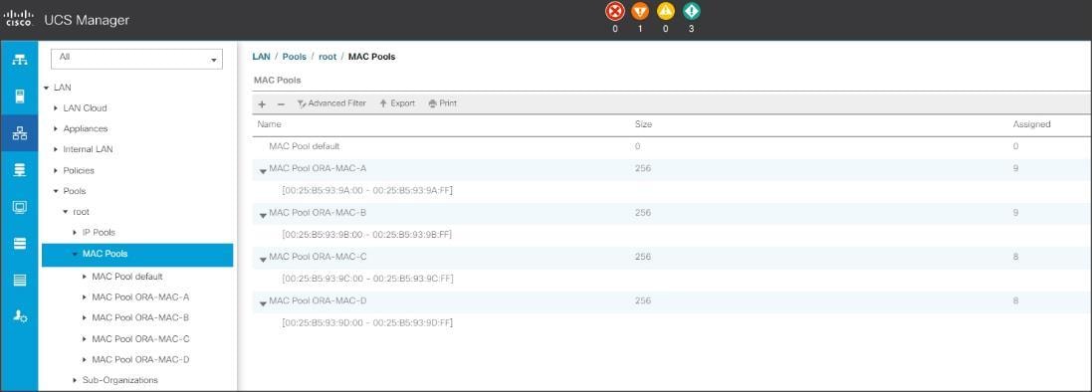Select Internal LAN in the tree
The height and width of the screenshot is (392, 1092).
coord(88,149)
